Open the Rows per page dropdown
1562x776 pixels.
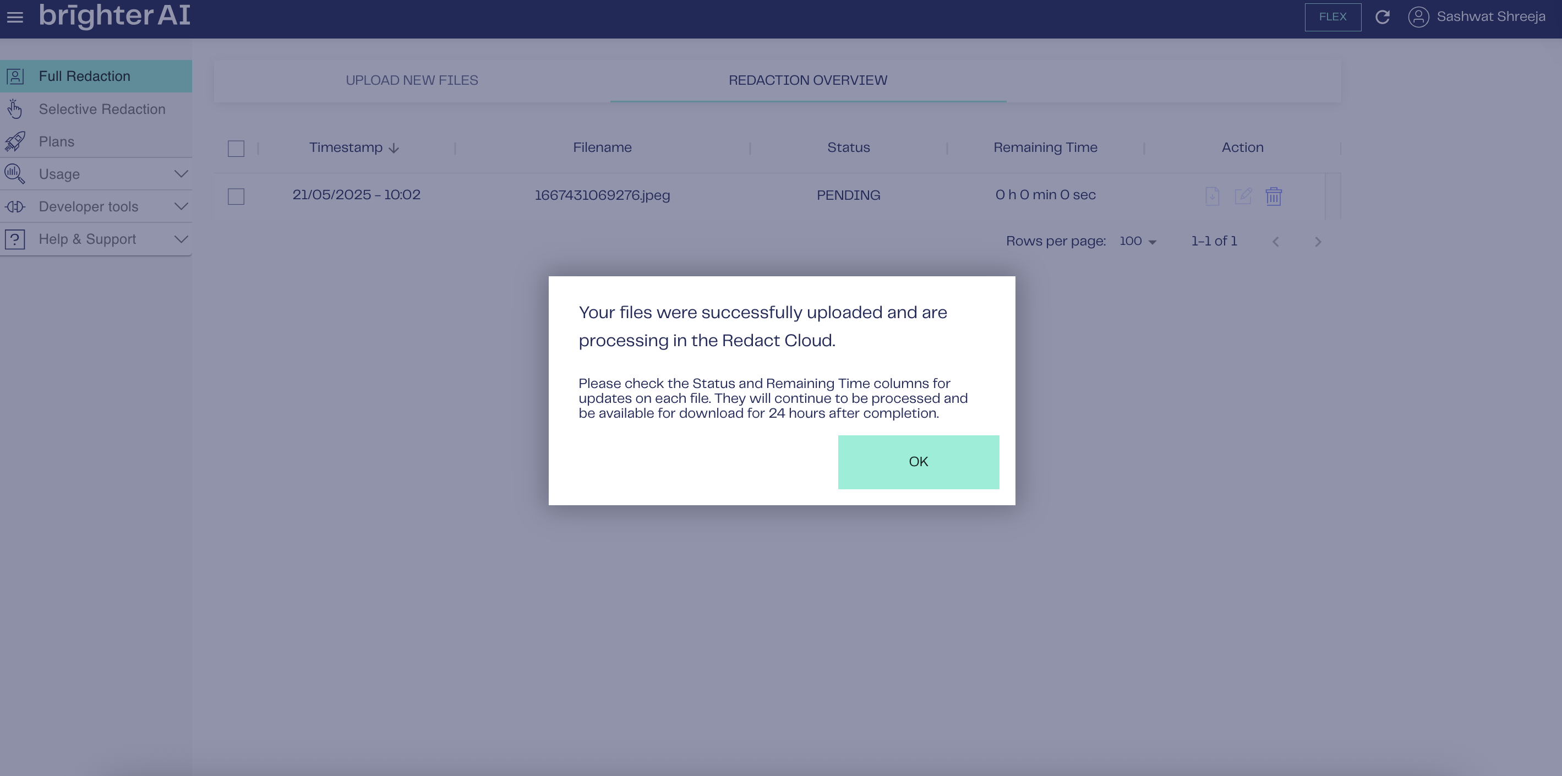[1138, 241]
